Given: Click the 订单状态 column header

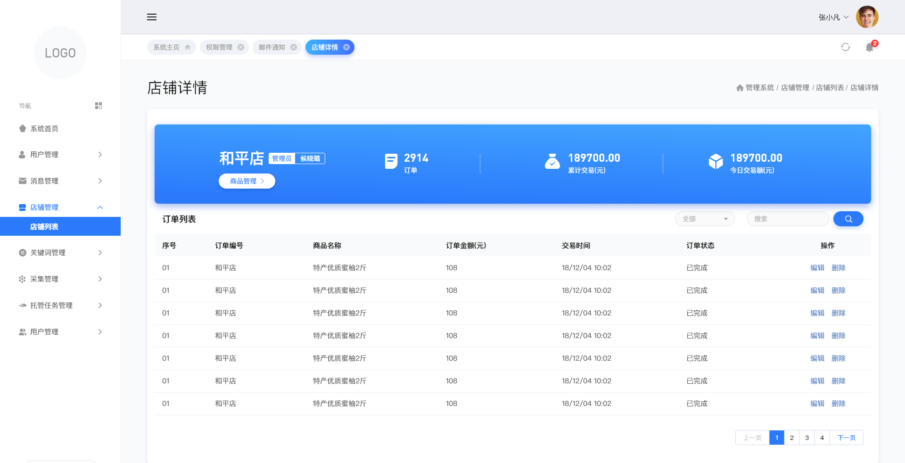Looking at the screenshot, I should [700, 245].
